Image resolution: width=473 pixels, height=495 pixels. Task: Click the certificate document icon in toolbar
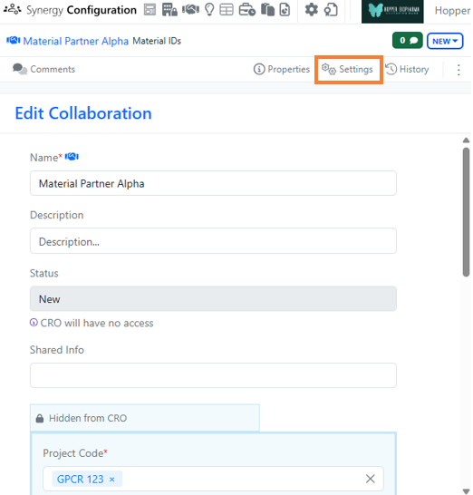point(331,10)
